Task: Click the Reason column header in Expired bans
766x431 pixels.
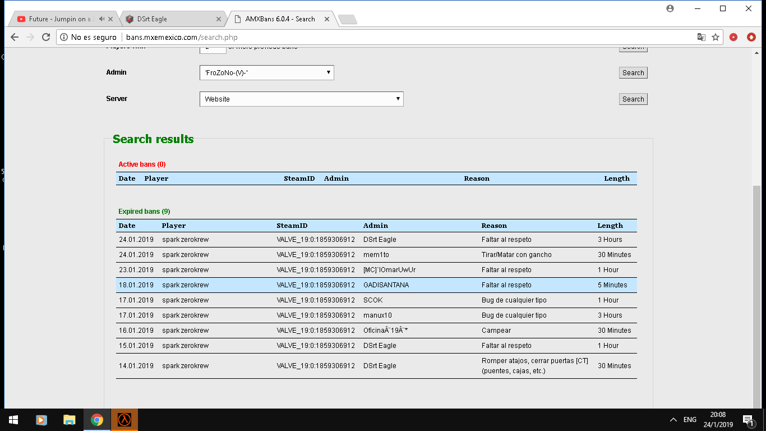Action: tap(494, 226)
